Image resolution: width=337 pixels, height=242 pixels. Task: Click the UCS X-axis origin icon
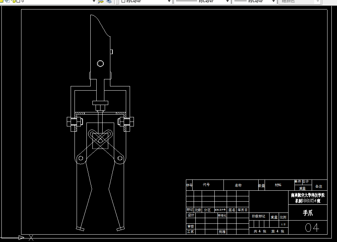[31, 238]
